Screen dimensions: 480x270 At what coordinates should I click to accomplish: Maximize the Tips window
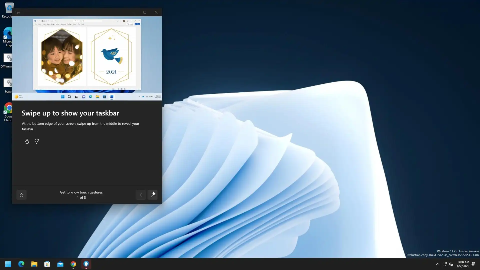[x=144, y=12]
